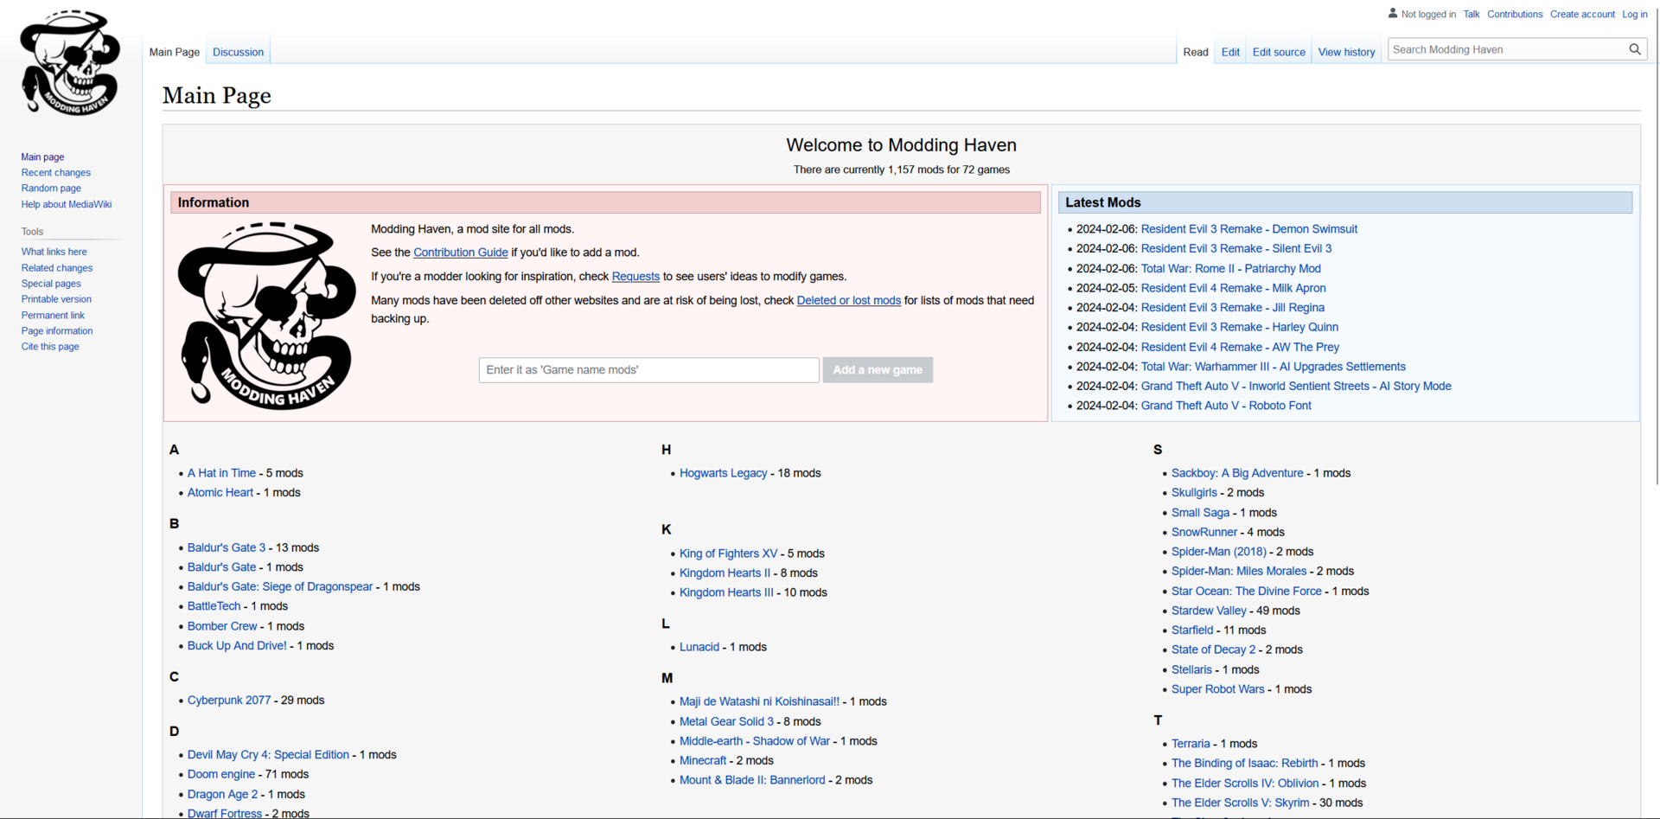Open Deleted or lost mods link

849,301
